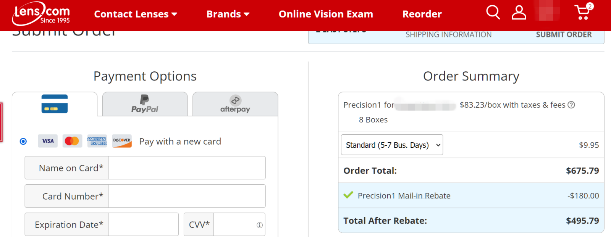The height and width of the screenshot is (237, 611).
Task: Click the Order Total amount $675.79
Action: (582, 171)
